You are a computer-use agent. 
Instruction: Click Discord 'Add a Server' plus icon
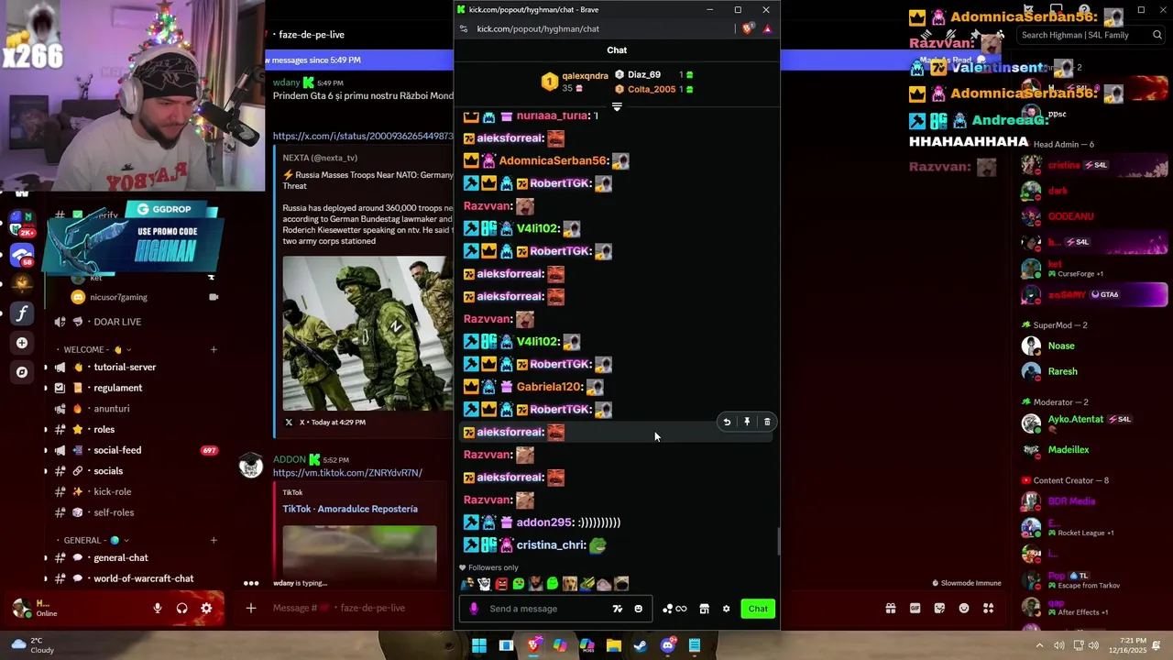(x=22, y=343)
